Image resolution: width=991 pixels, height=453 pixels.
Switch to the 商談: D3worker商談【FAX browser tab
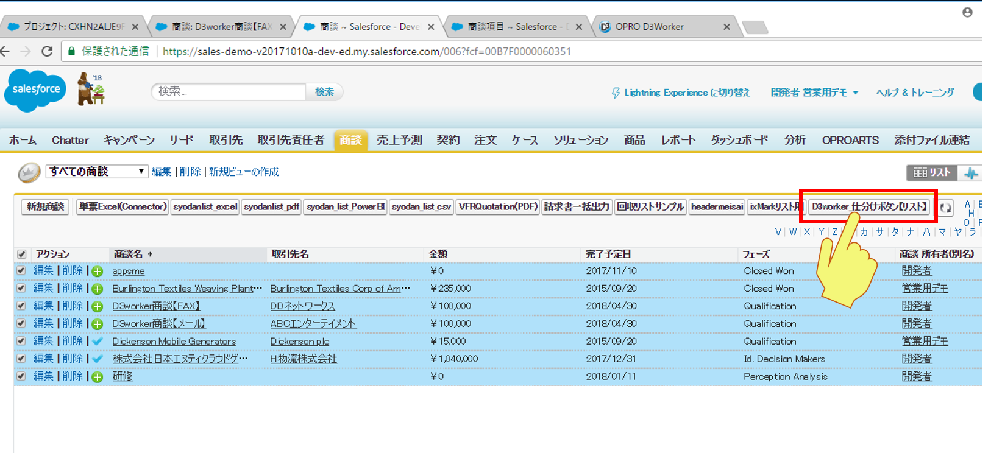221,27
